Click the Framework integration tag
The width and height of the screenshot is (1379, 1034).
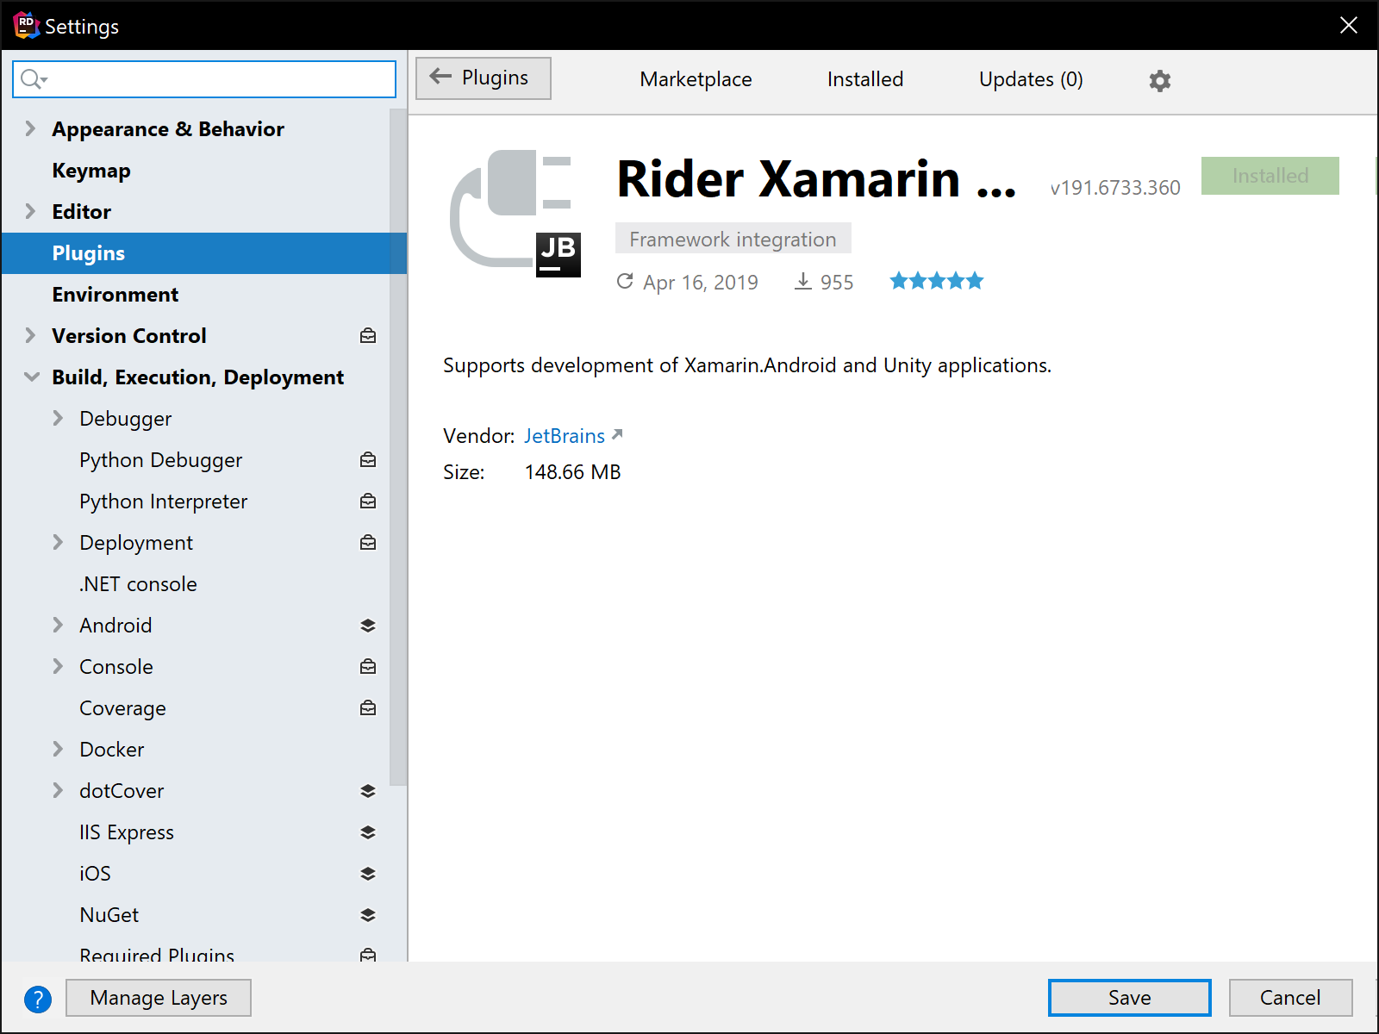click(x=733, y=239)
